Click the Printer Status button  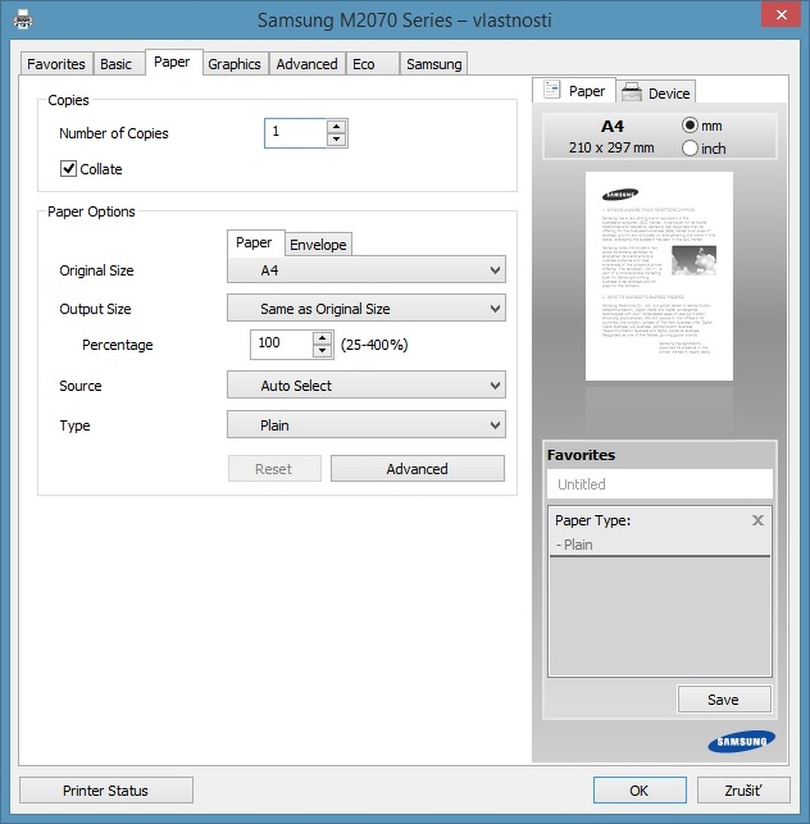pyautogui.click(x=105, y=790)
